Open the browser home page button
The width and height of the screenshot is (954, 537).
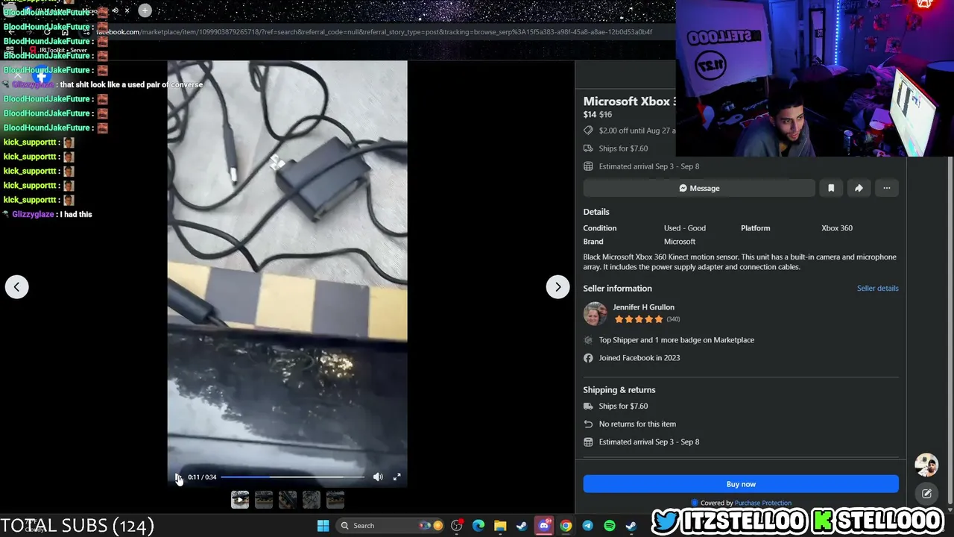click(65, 32)
